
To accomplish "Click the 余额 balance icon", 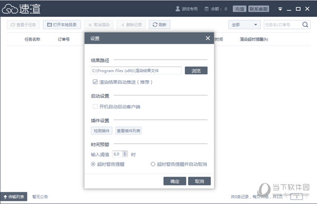I will pyautogui.click(x=207, y=9).
